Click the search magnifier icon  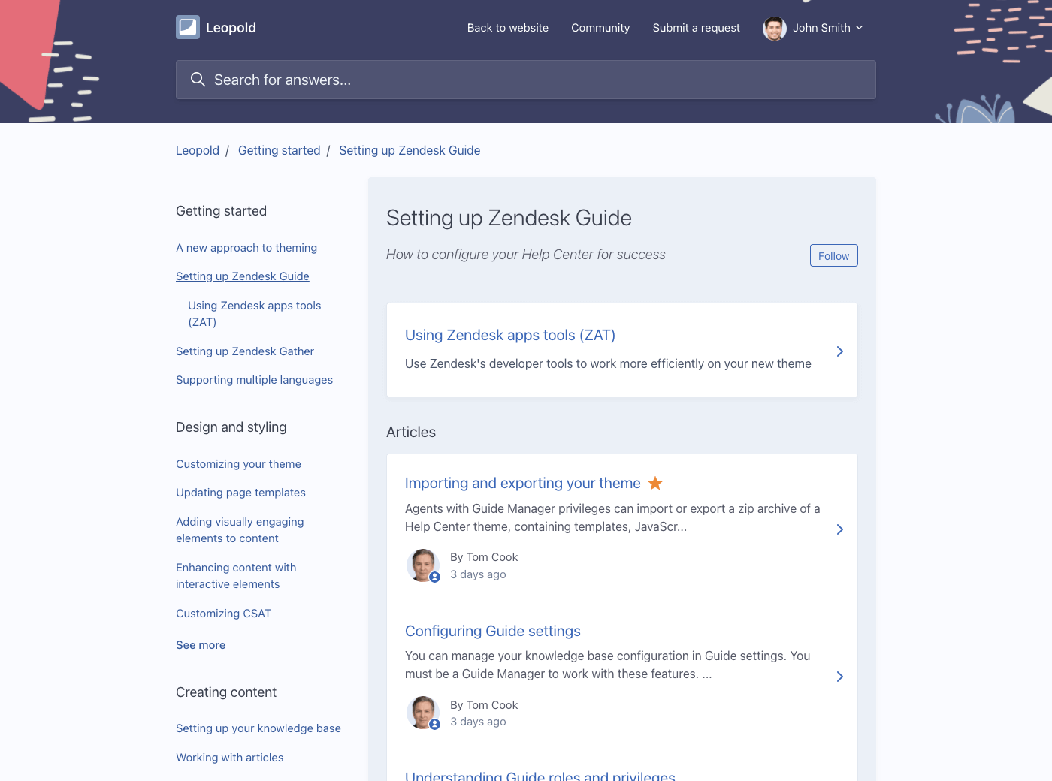[198, 80]
